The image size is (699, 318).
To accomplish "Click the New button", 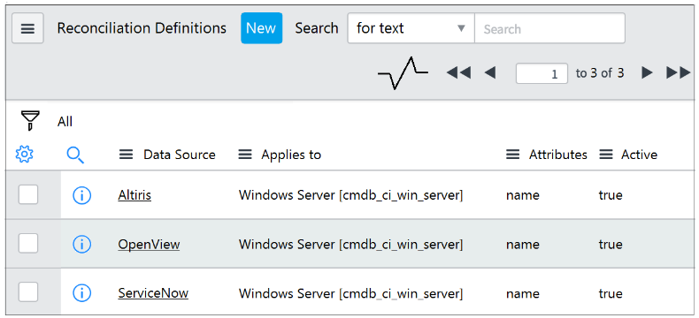I will (x=262, y=28).
